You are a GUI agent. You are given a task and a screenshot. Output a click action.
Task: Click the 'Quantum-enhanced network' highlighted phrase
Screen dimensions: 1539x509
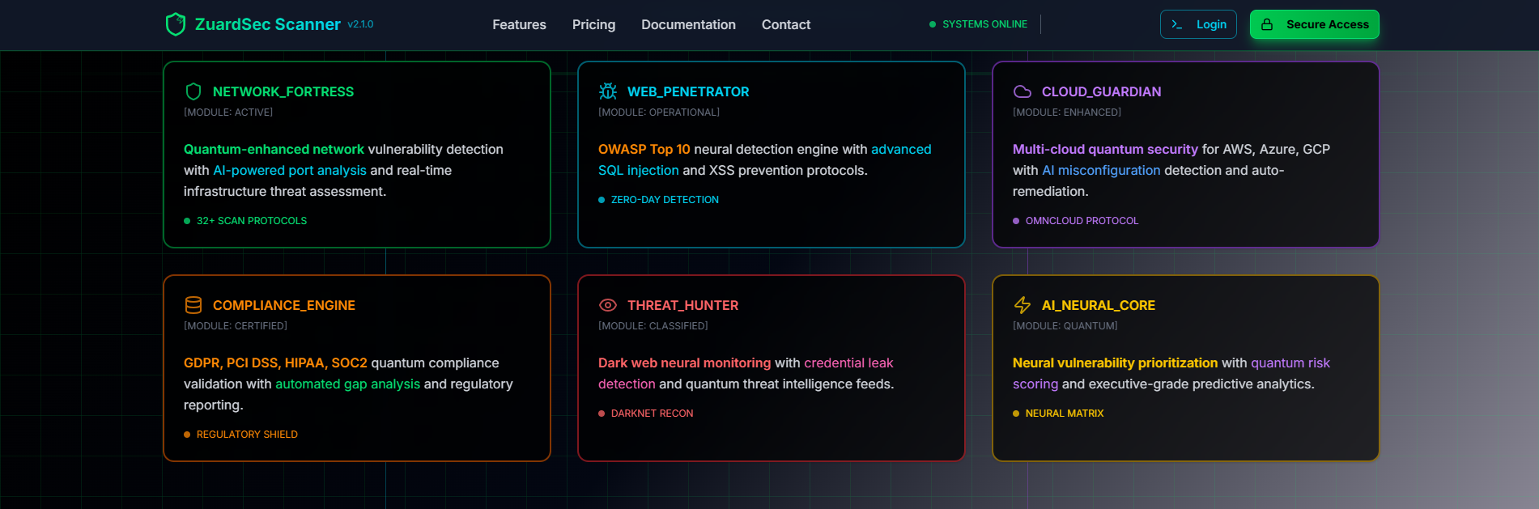pos(274,149)
